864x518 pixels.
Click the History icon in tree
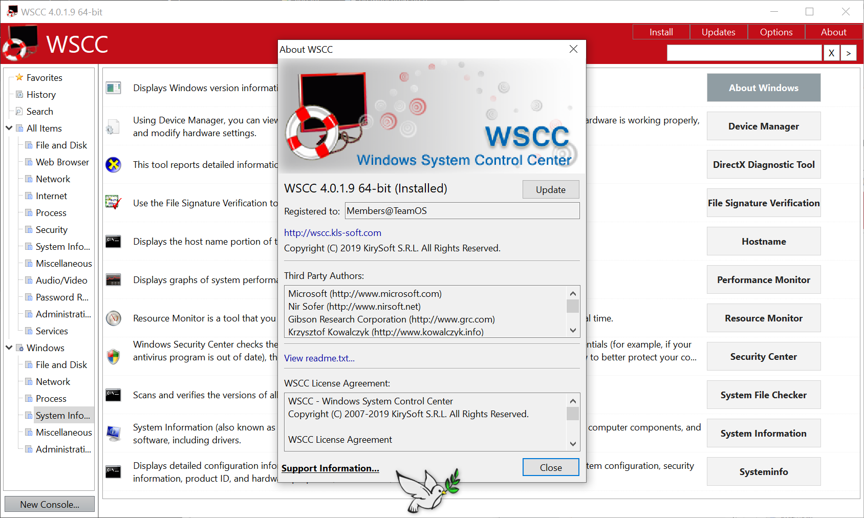tap(19, 94)
